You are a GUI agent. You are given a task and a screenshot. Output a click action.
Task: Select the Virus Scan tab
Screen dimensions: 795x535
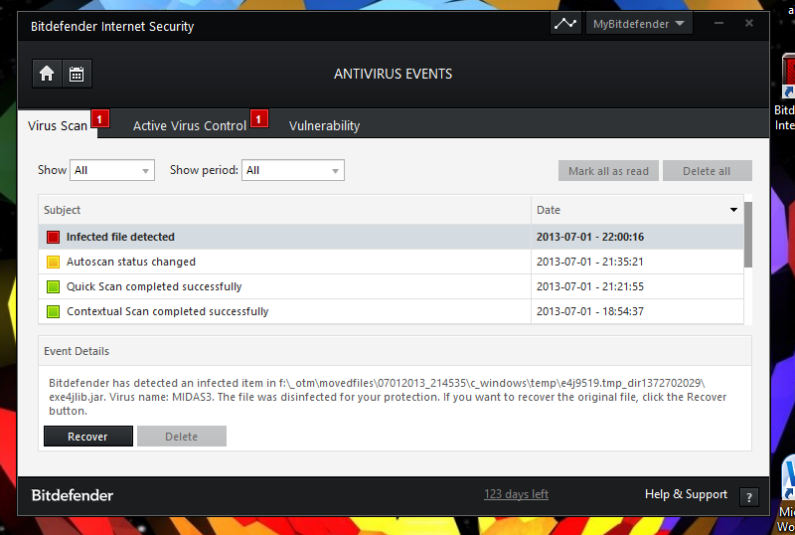tap(58, 126)
